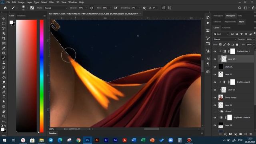Open the Paragraph panel icon

(x=208, y=64)
